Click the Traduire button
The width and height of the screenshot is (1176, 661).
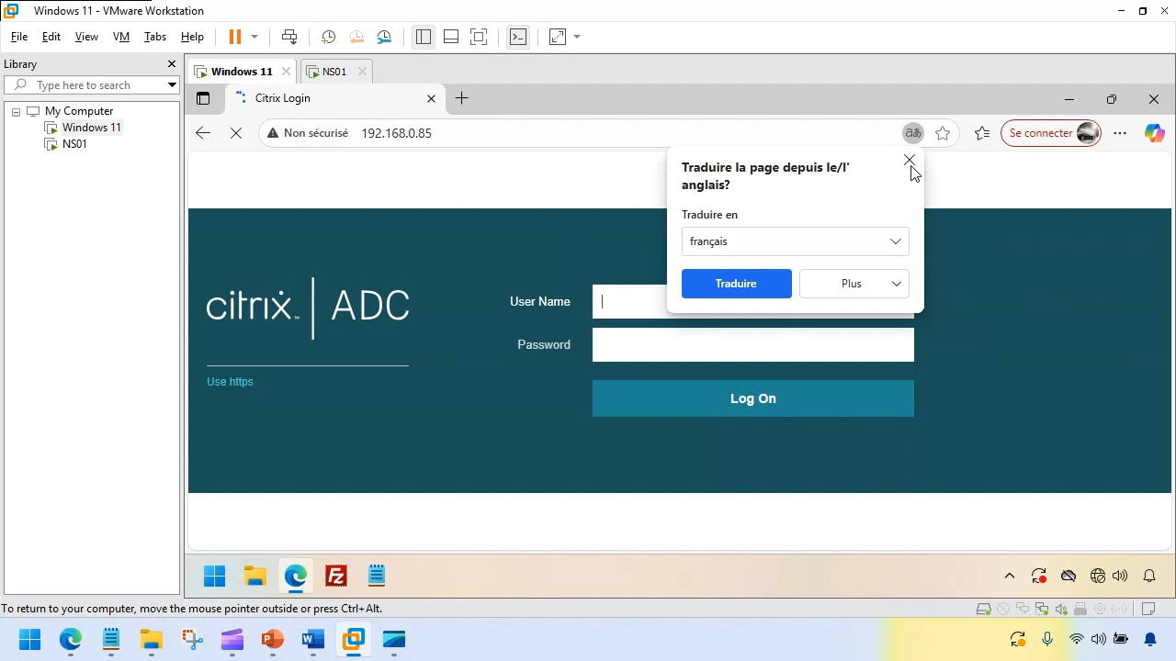pyautogui.click(x=736, y=284)
